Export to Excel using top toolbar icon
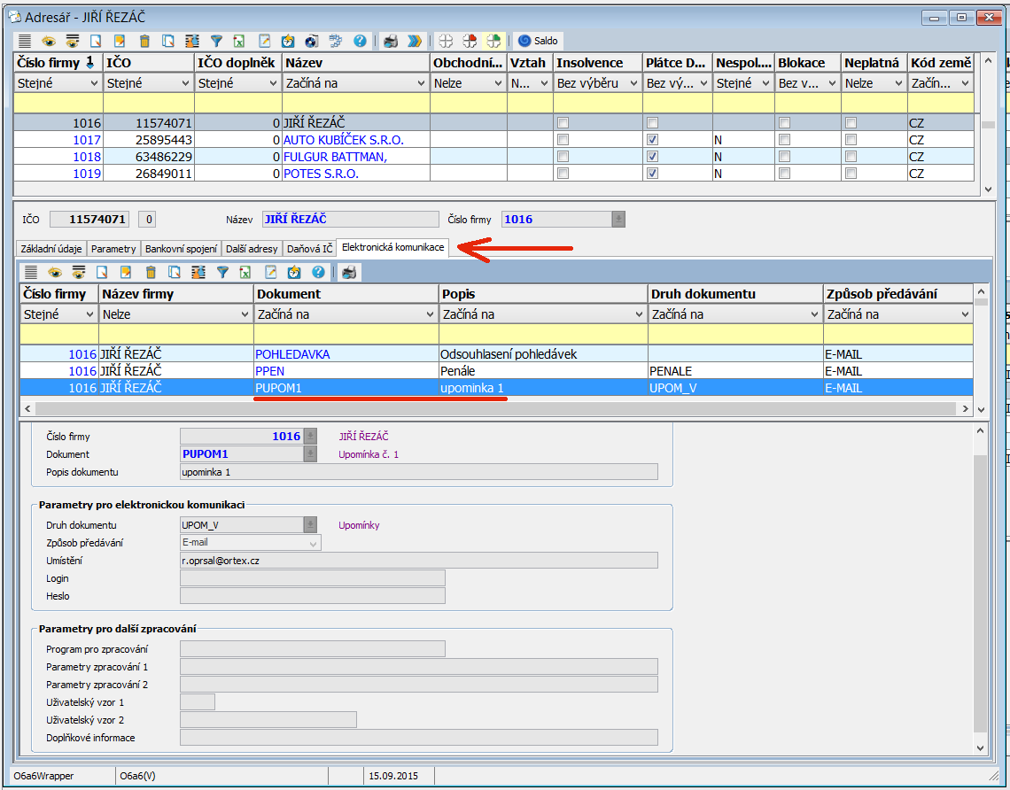The width and height of the screenshot is (1010, 790). point(239,41)
